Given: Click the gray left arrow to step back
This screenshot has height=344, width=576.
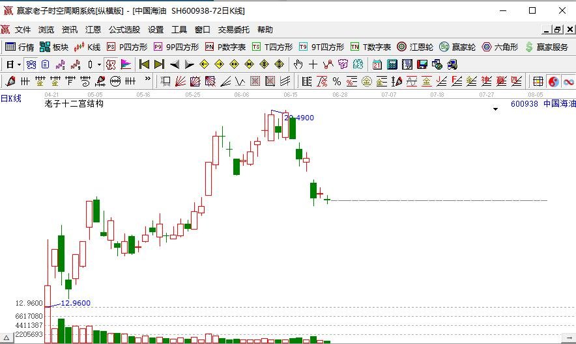Looking at the screenshot, I should point(175,65).
